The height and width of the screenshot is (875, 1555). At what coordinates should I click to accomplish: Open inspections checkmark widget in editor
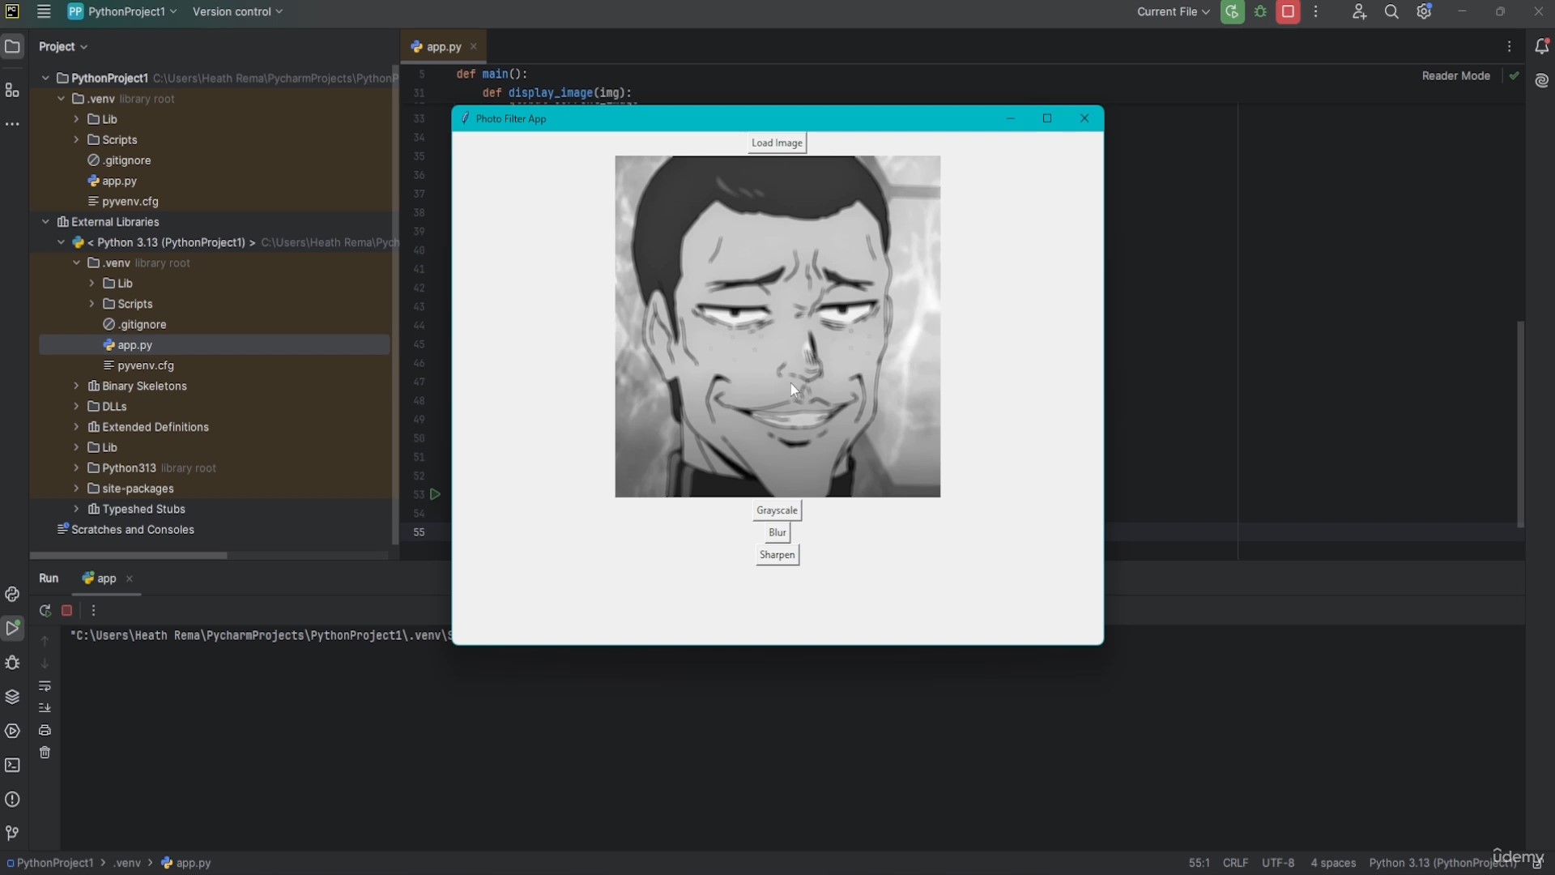coord(1514,75)
